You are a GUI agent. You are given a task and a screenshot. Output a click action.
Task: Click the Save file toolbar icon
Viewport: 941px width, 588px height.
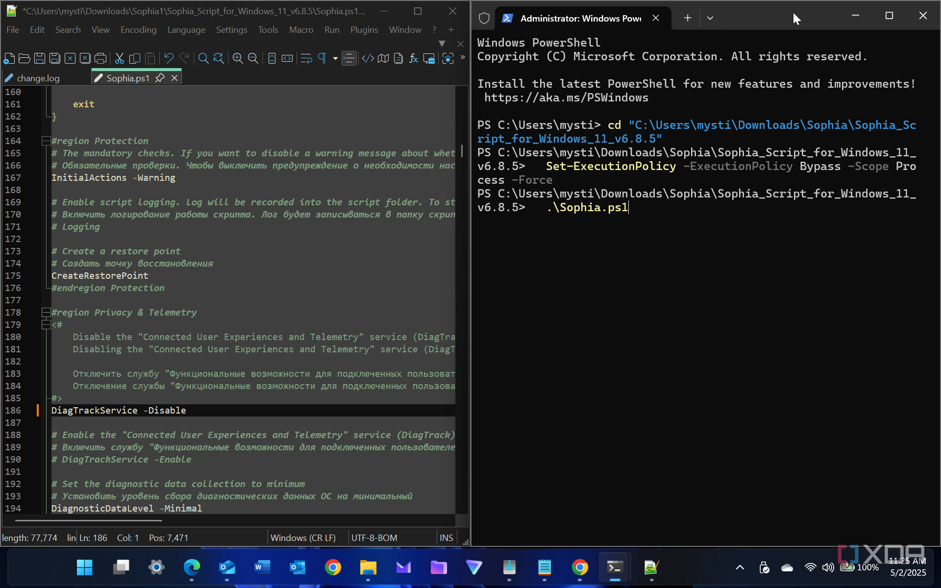tap(40, 59)
